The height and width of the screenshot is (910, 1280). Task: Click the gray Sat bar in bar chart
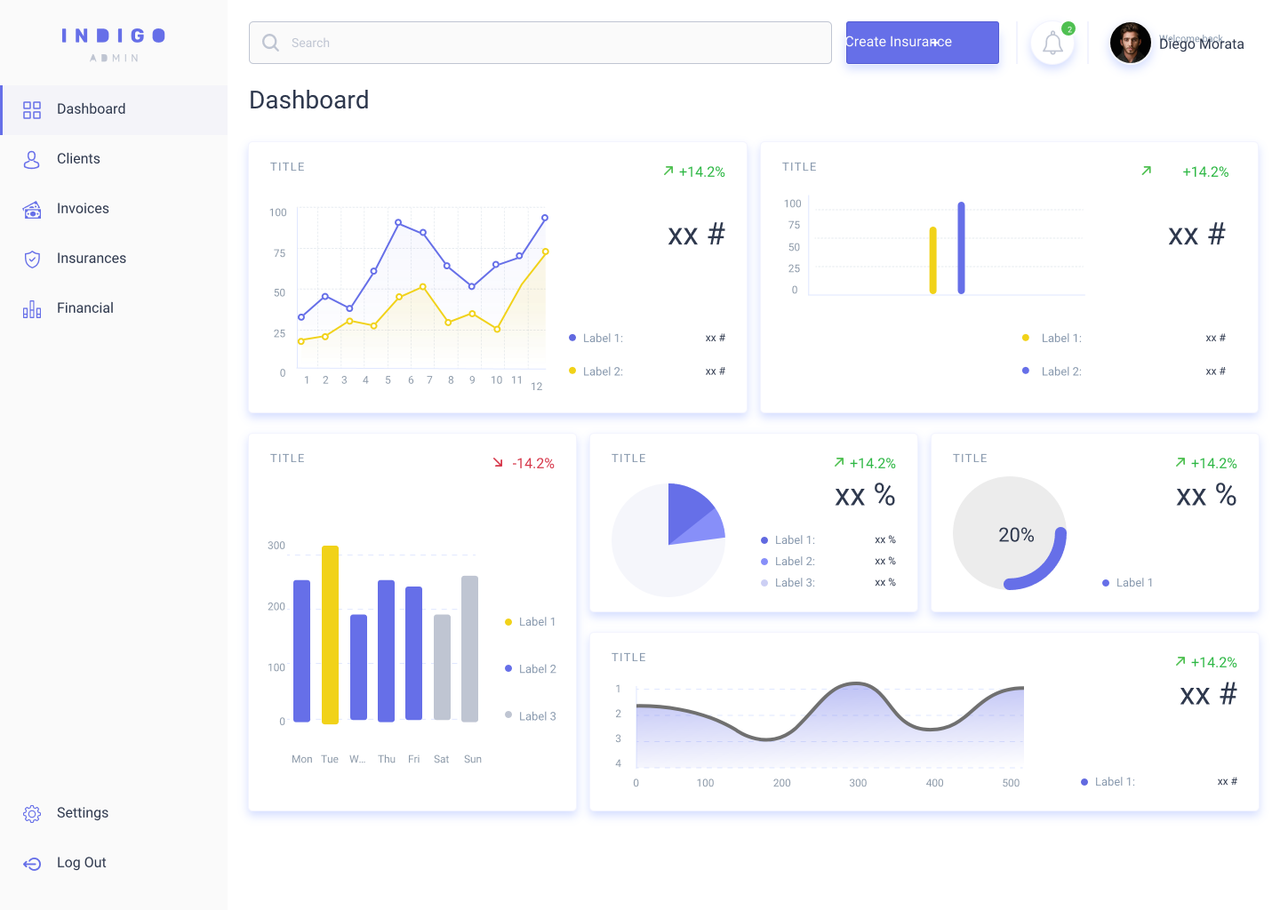tap(442, 667)
